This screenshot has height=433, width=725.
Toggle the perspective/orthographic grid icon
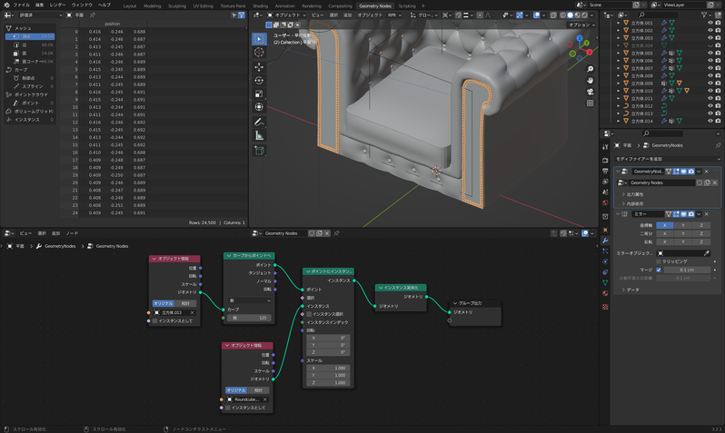(x=590, y=103)
